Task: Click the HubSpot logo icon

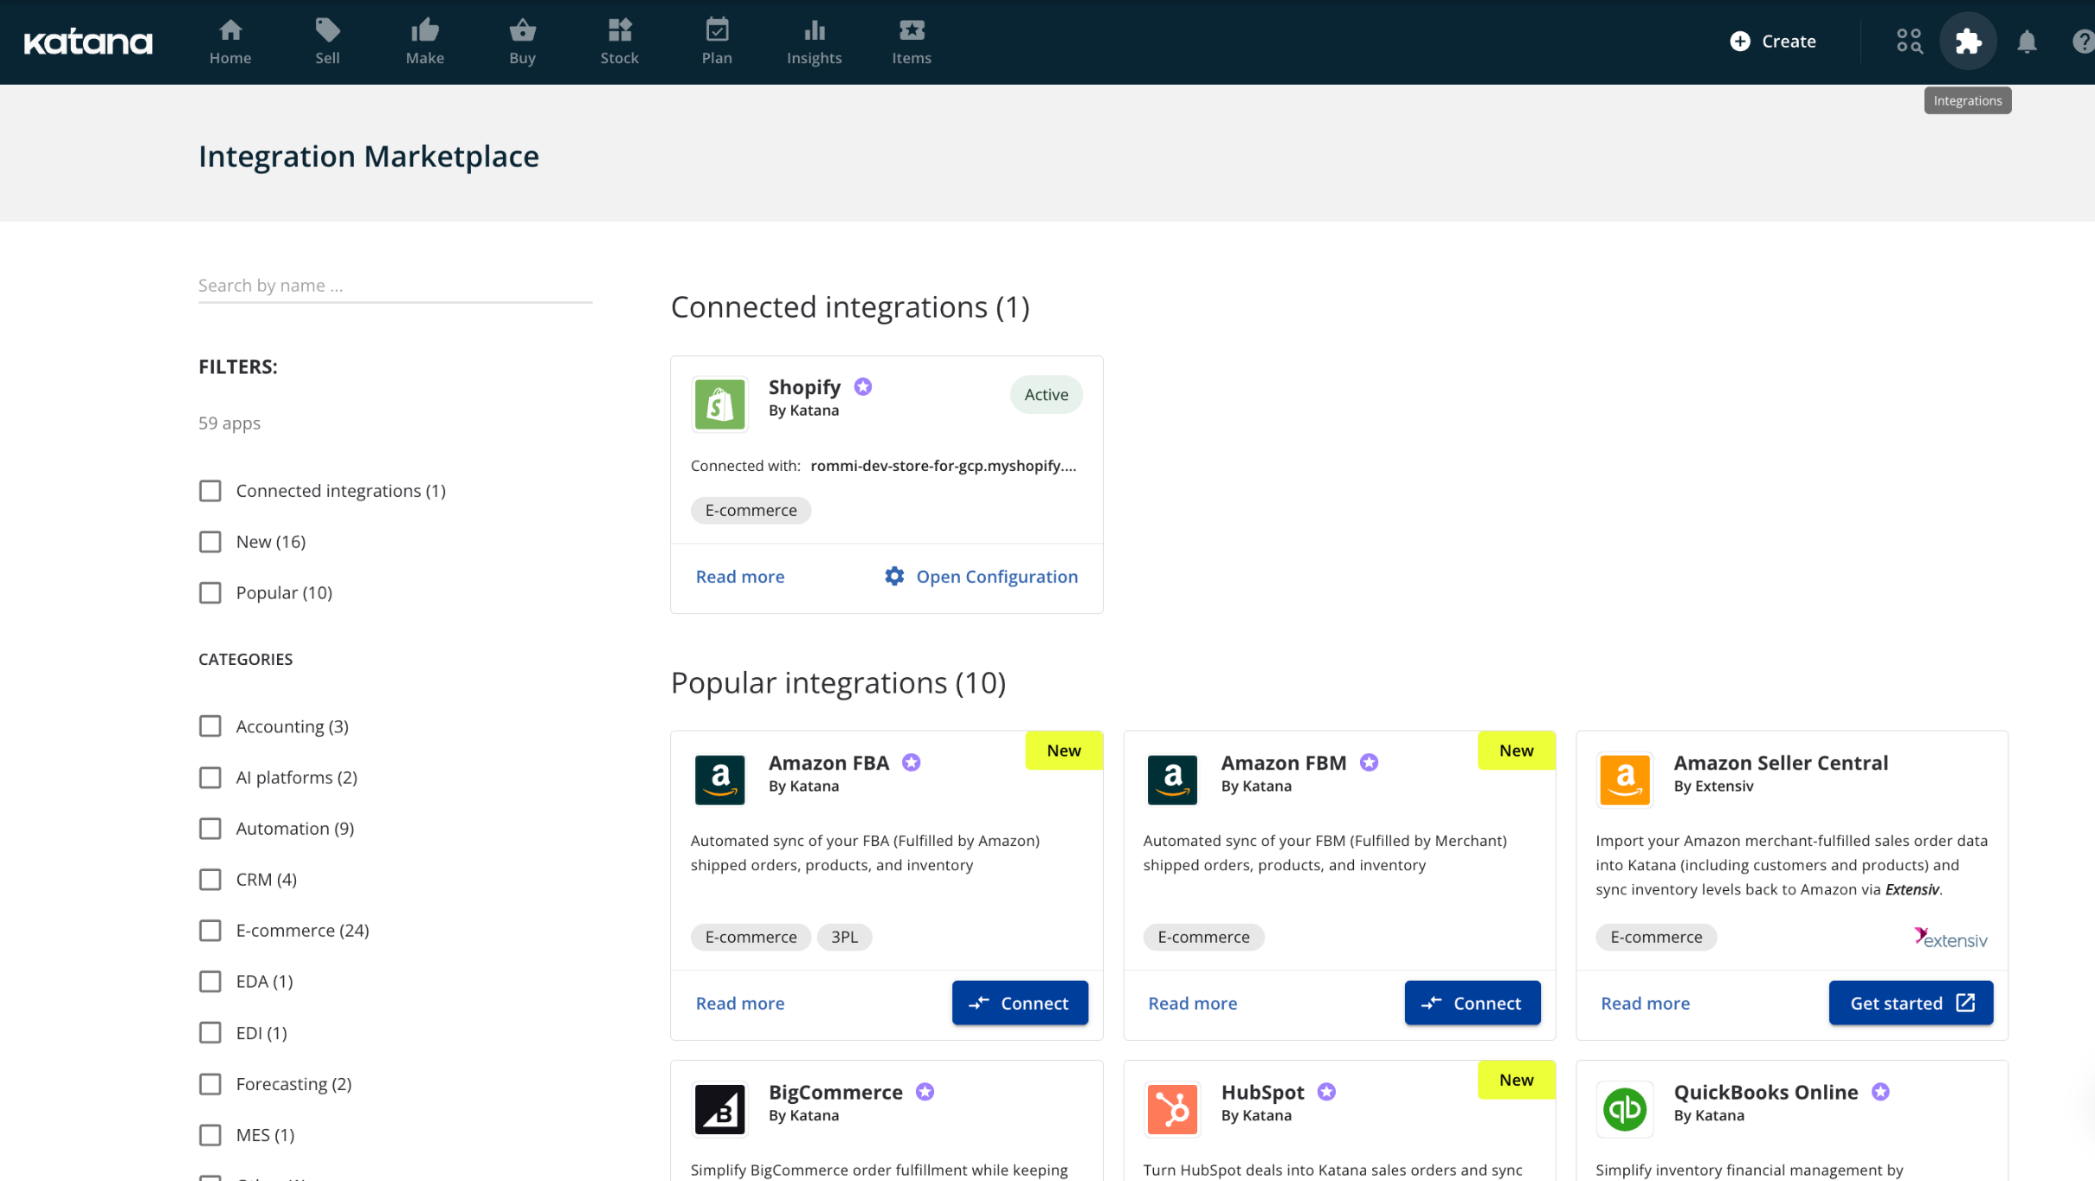Action: 1172,1109
